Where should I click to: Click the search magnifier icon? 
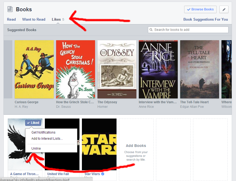click(x=151, y=29)
